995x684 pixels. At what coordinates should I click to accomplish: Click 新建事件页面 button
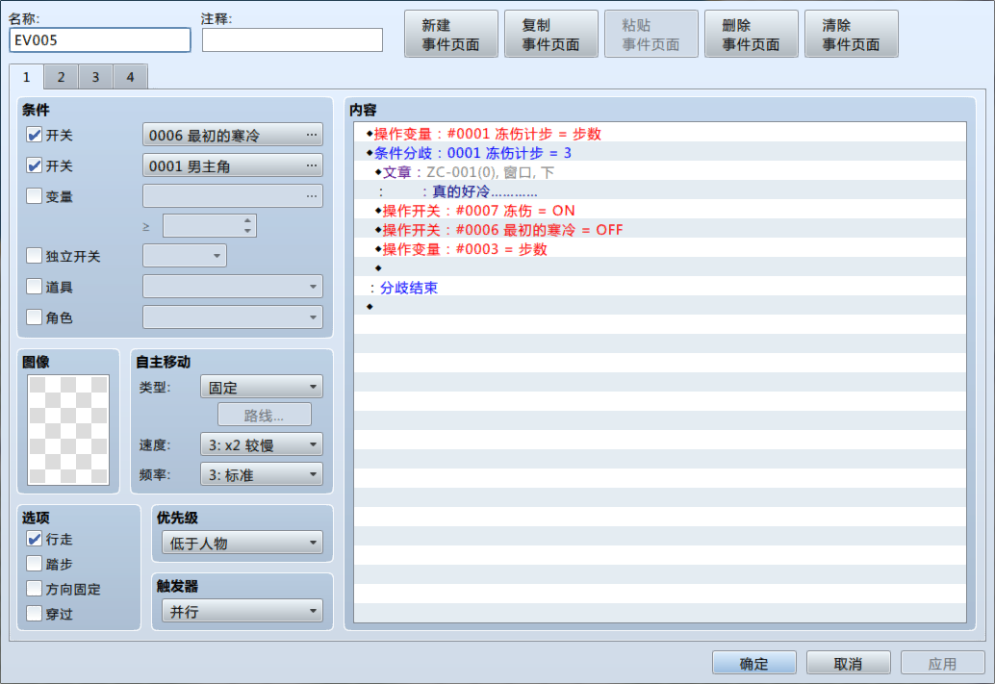click(x=451, y=35)
